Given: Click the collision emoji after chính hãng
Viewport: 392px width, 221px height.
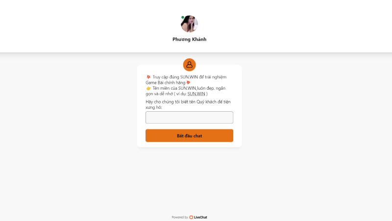Looking at the screenshot, I should click(188, 82).
